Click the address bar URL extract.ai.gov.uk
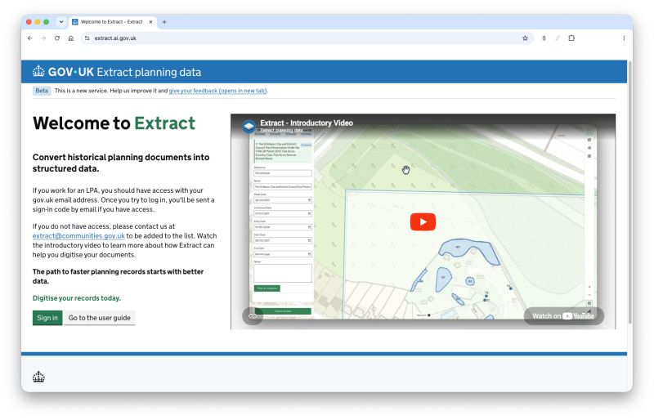 pos(115,38)
